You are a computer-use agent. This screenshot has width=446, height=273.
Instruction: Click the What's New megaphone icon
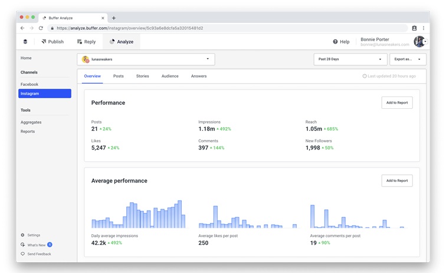click(x=23, y=245)
